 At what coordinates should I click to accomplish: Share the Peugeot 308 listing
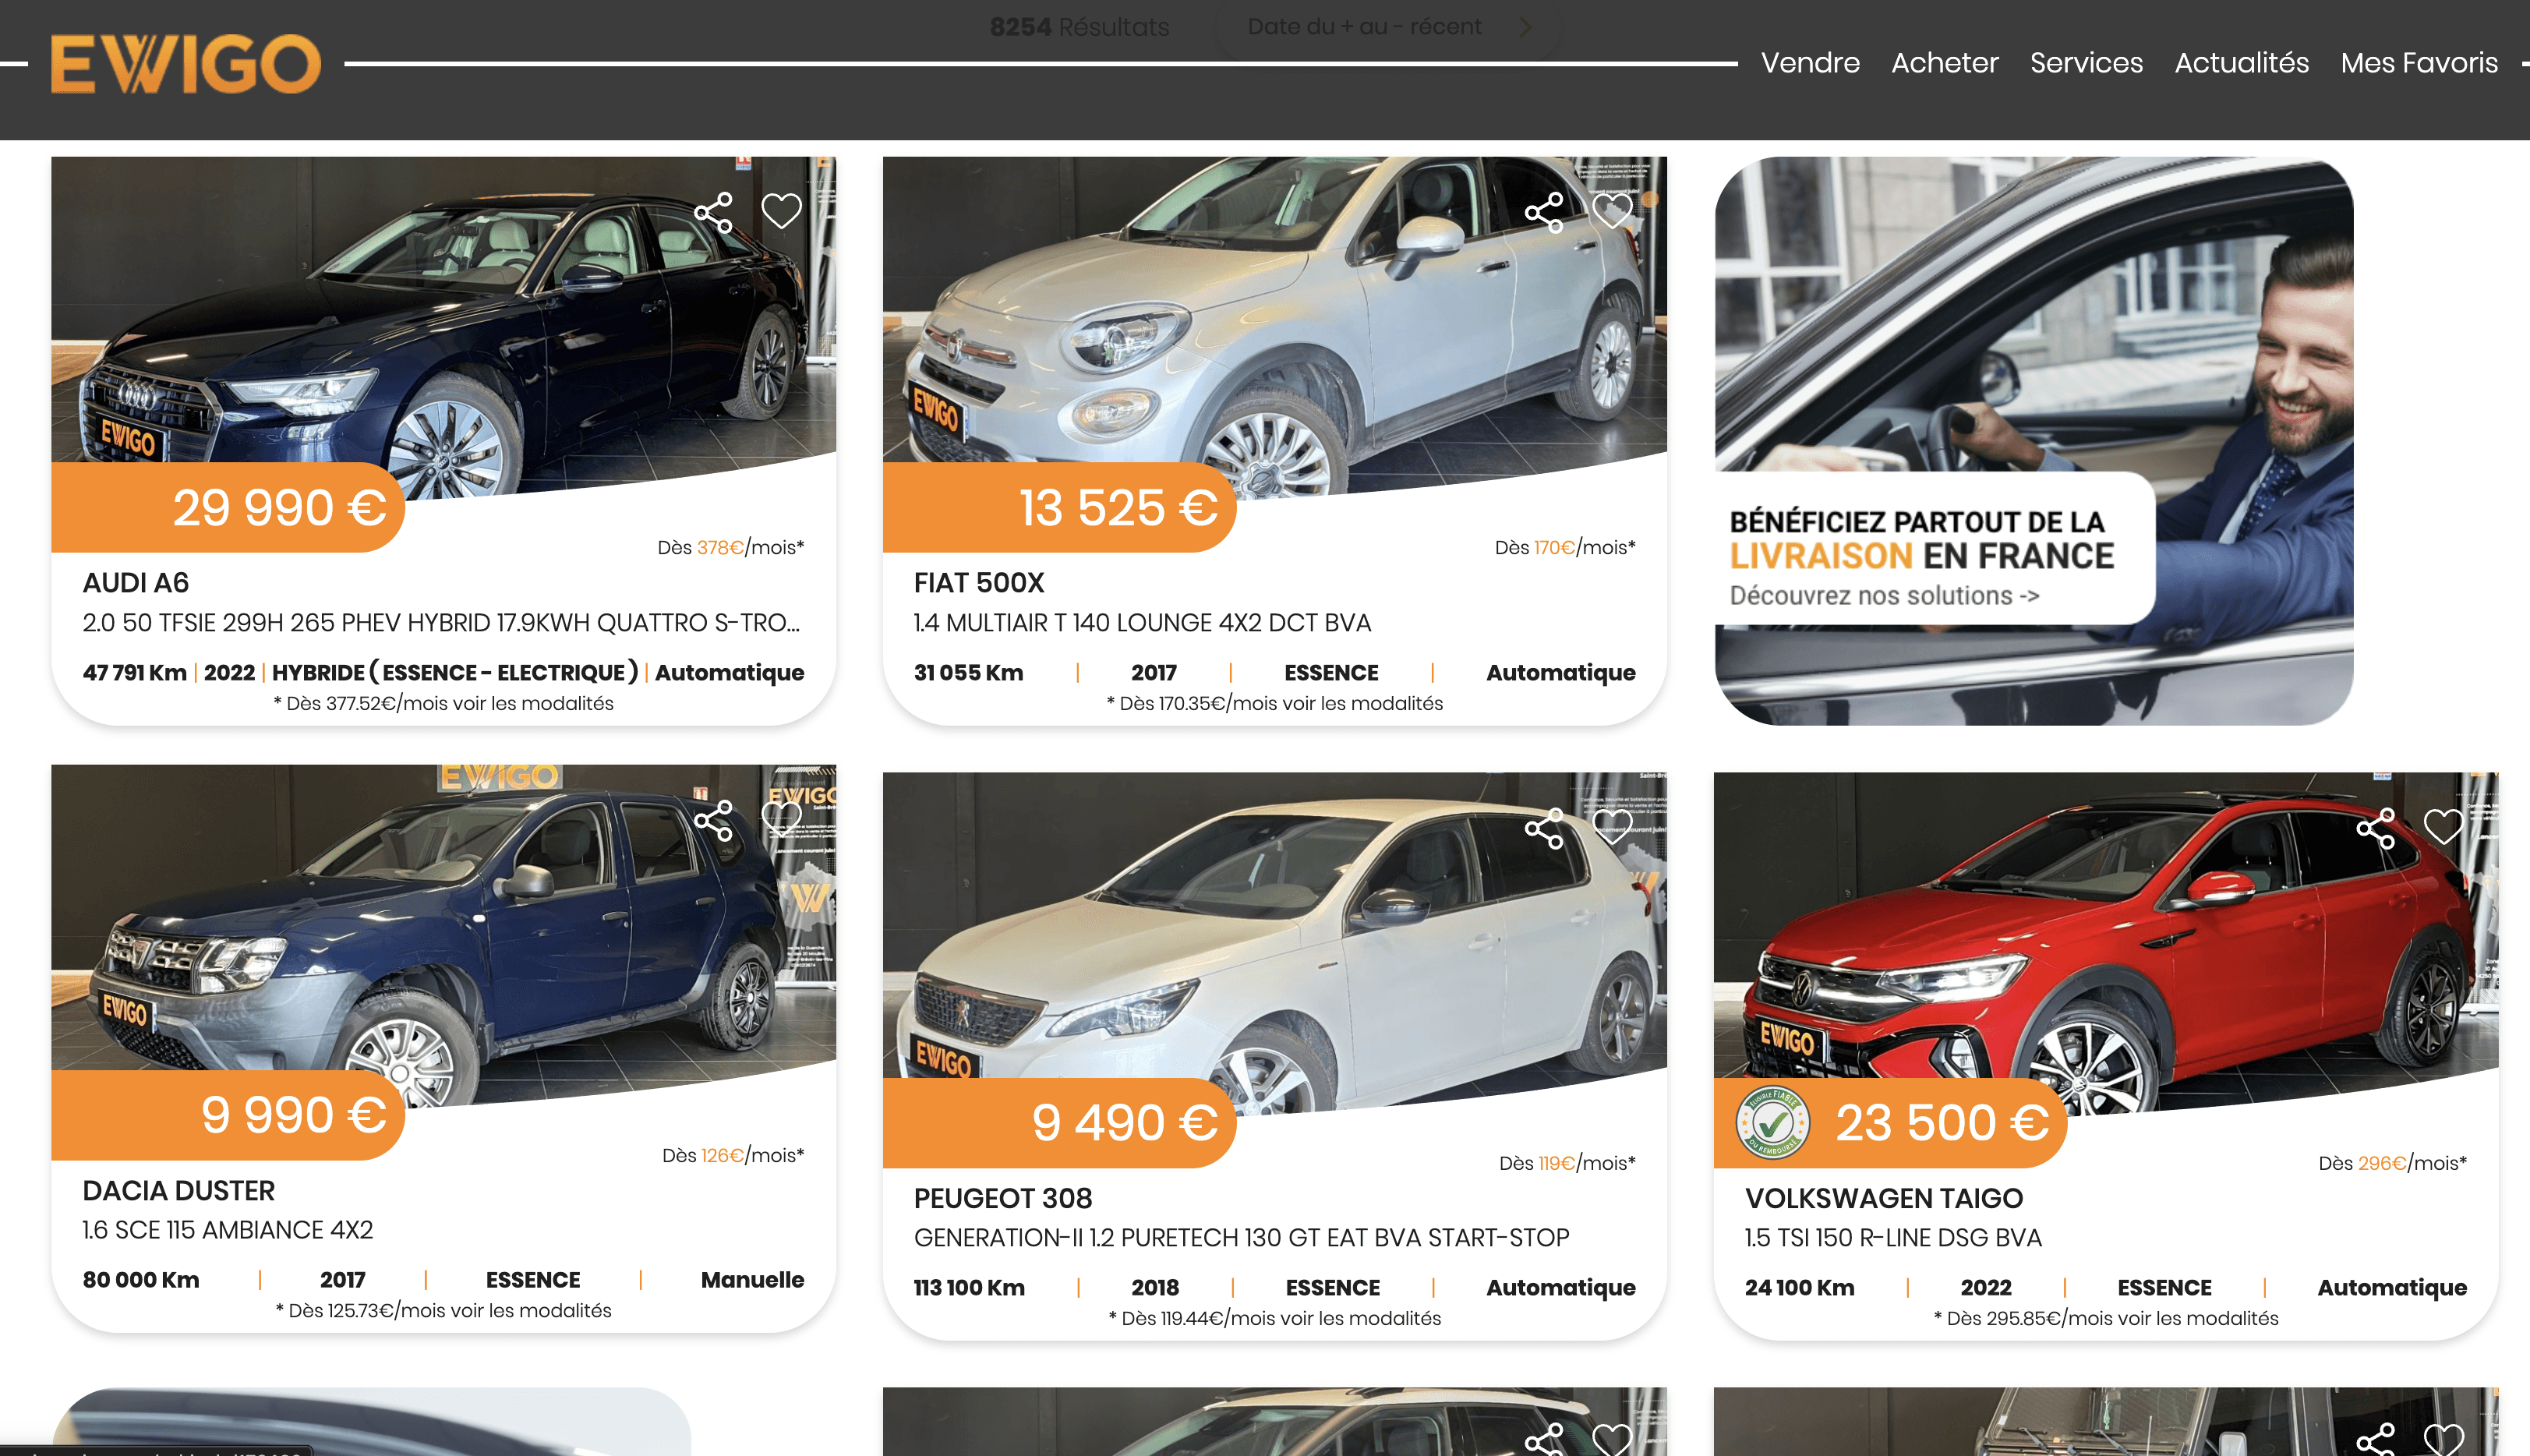(x=1544, y=828)
